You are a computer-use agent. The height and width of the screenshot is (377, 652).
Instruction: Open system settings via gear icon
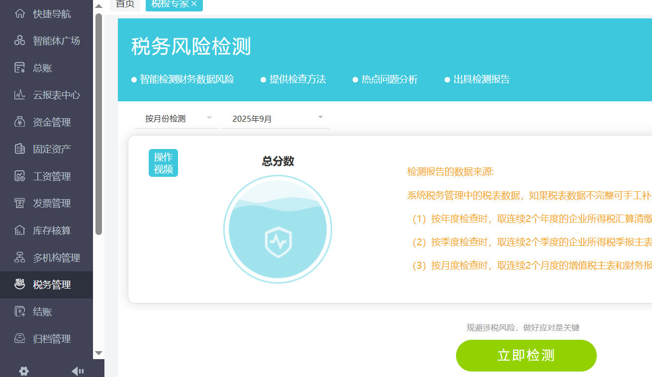pyautogui.click(x=23, y=370)
